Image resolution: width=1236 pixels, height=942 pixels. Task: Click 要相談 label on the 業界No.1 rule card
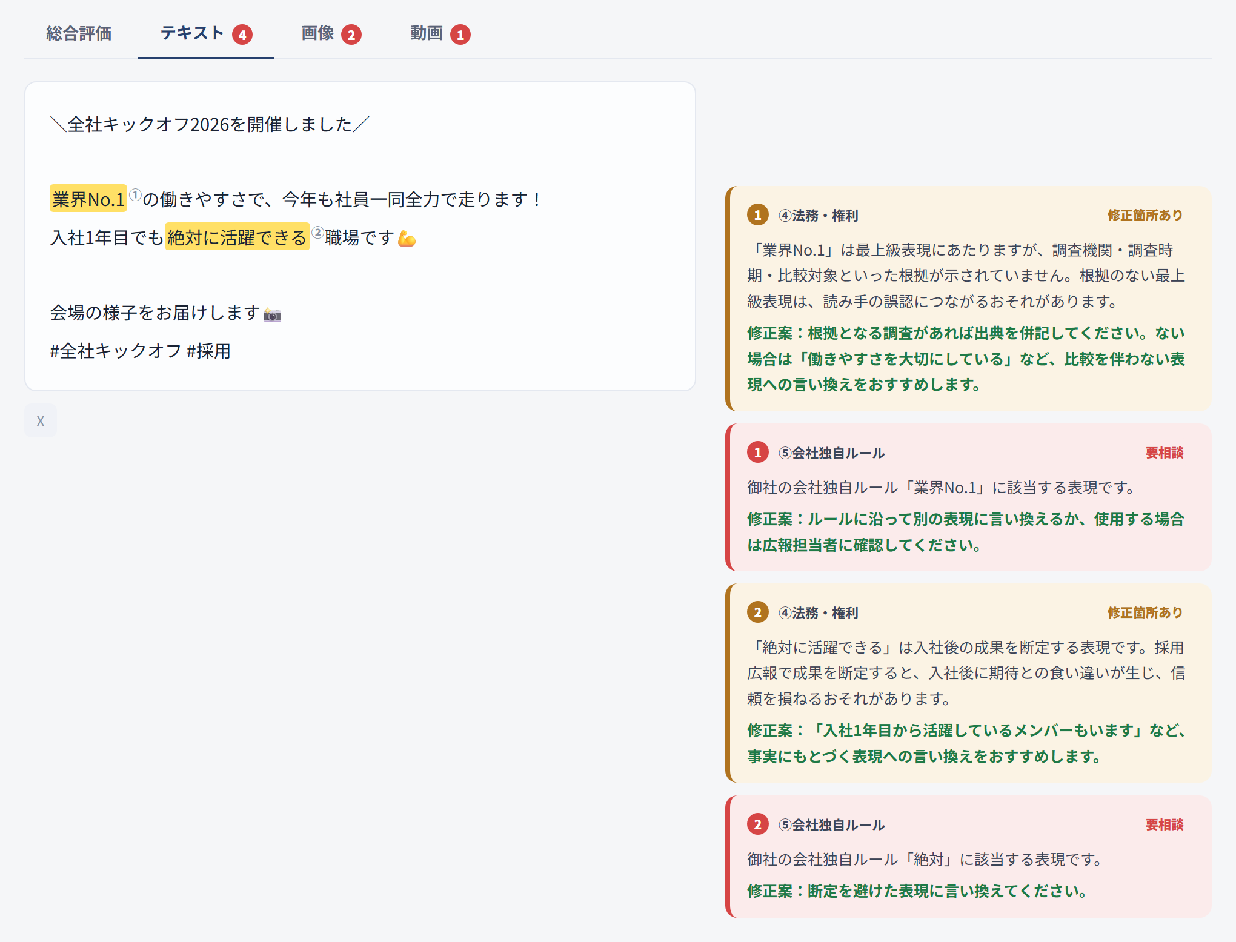(1165, 453)
